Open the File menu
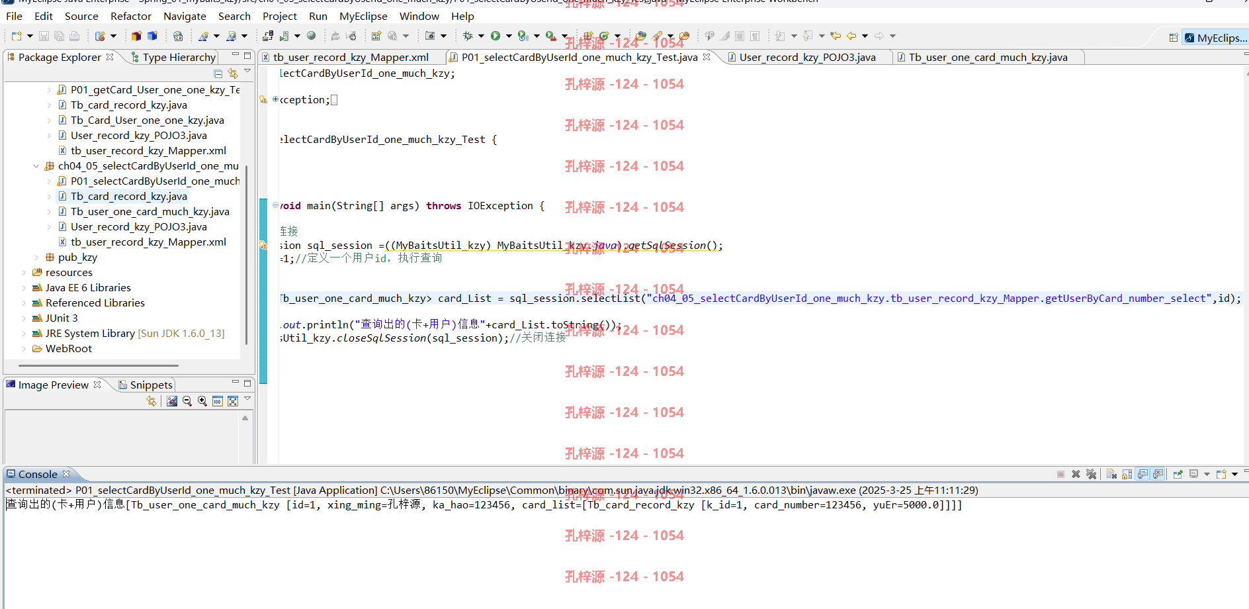The height and width of the screenshot is (609, 1249). 14,16
